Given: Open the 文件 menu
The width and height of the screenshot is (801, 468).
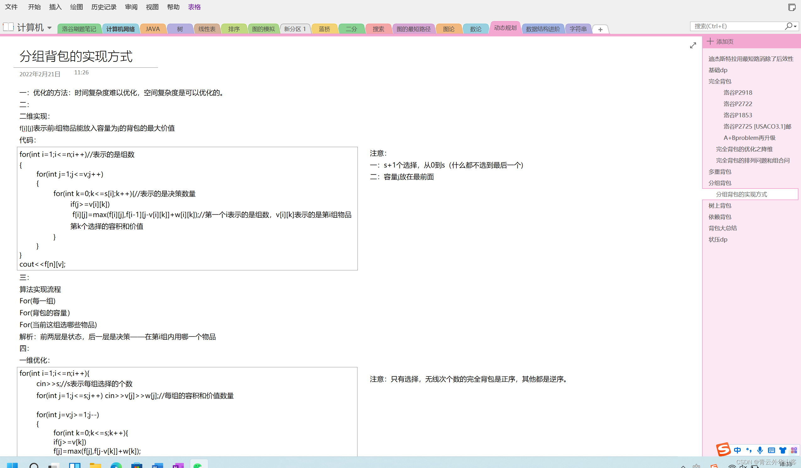Looking at the screenshot, I should [x=11, y=7].
